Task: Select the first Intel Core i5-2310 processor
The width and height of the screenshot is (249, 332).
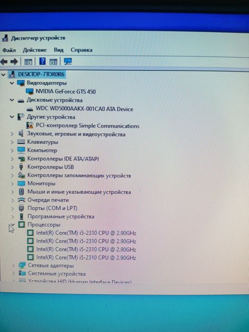Action: (86, 233)
